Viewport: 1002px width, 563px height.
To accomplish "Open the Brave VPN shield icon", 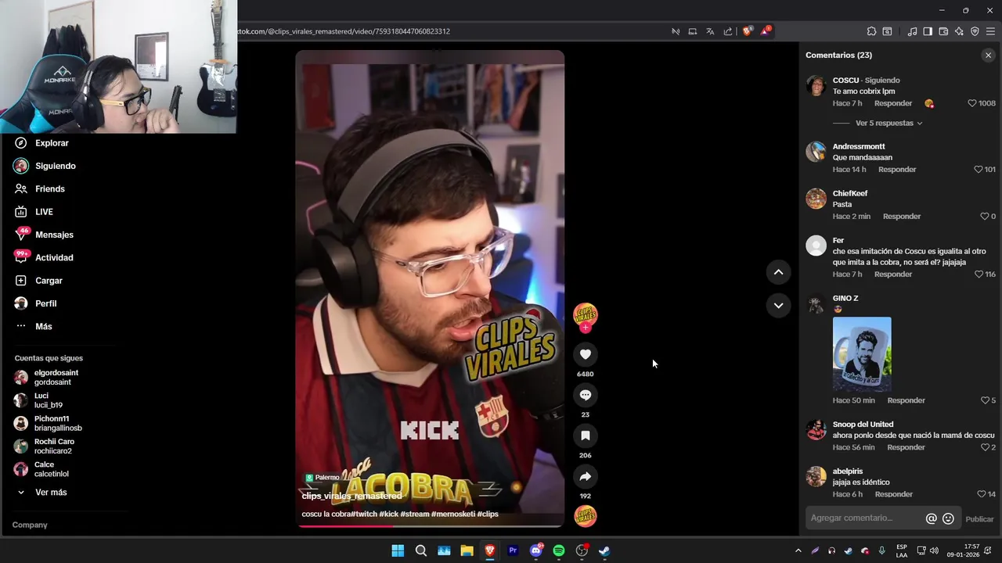I will pyautogui.click(x=975, y=31).
